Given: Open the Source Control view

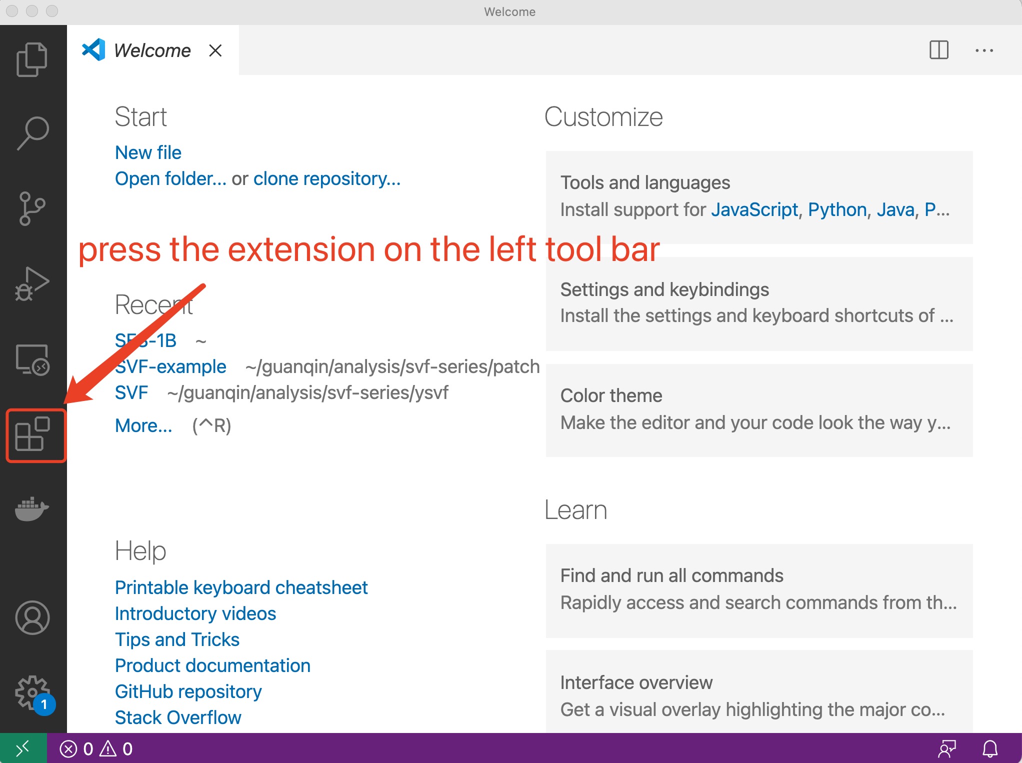Looking at the screenshot, I should click(32, 208).
